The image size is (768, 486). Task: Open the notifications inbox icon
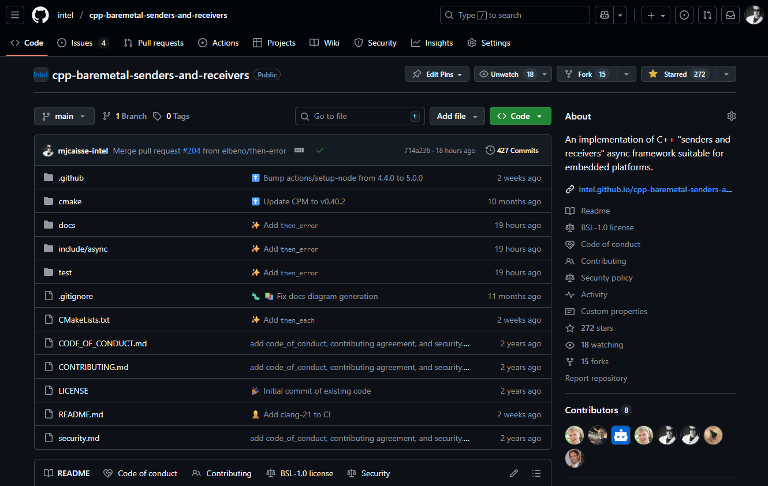point(730,15)
